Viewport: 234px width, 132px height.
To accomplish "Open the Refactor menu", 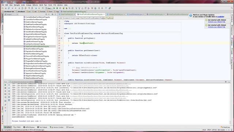I will click(35, 5).
